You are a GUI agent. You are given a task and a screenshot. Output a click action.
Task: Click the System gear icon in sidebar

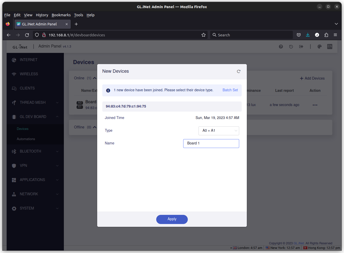tap(14, 209)
